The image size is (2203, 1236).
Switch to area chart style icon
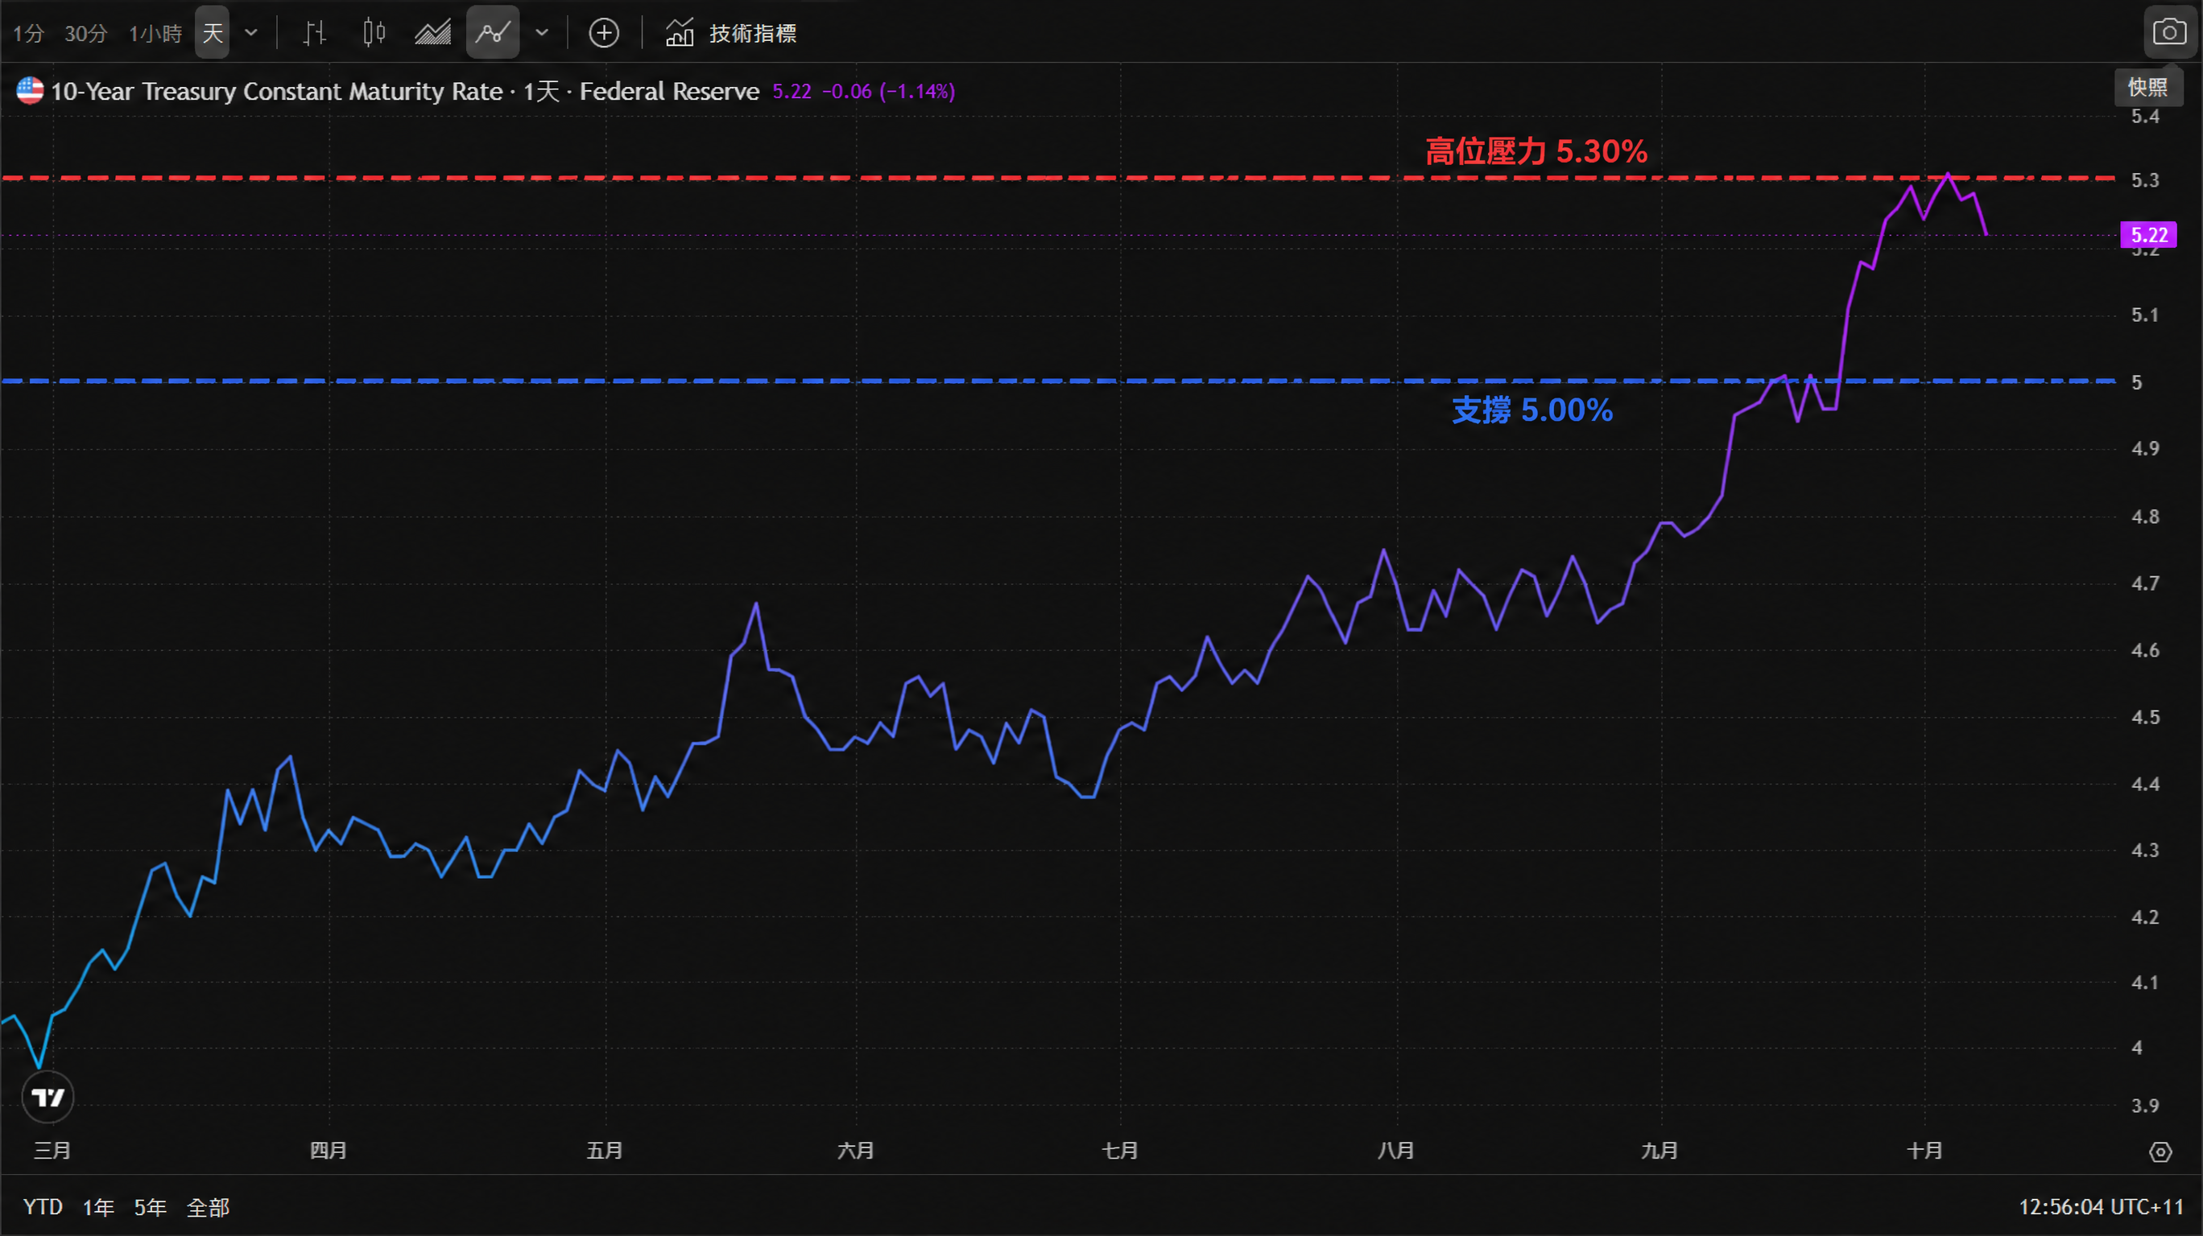[432, 33]
